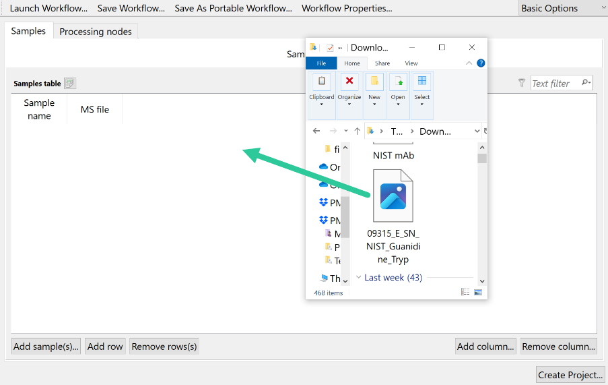Select the second Dropbox PM item in navigation
Viewport: 608px width, 385px height.
coord(330,220)
